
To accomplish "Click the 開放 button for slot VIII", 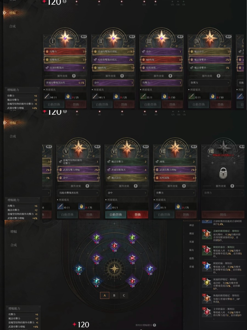I will 223,215.
